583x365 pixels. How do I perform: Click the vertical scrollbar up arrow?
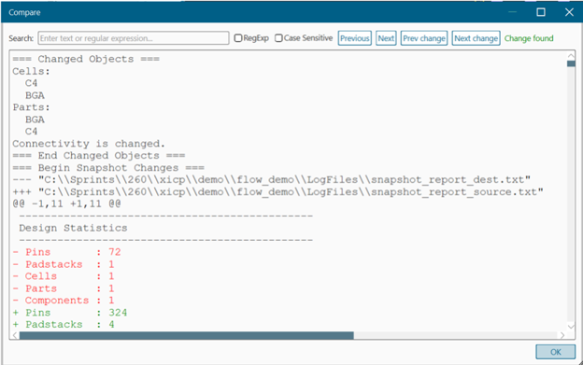571,56
